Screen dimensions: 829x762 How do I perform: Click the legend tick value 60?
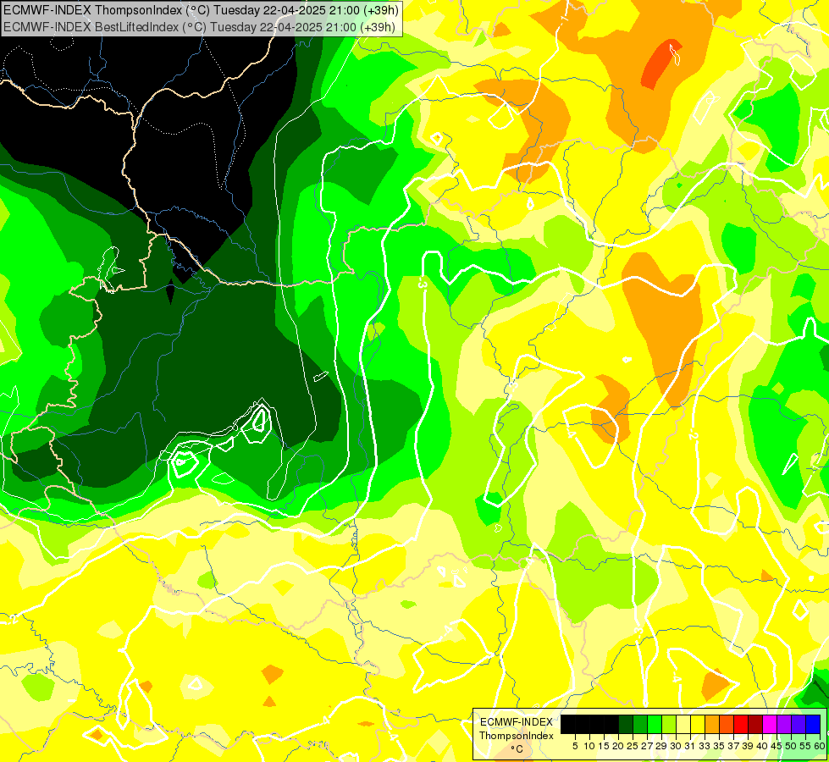point(820,746)
